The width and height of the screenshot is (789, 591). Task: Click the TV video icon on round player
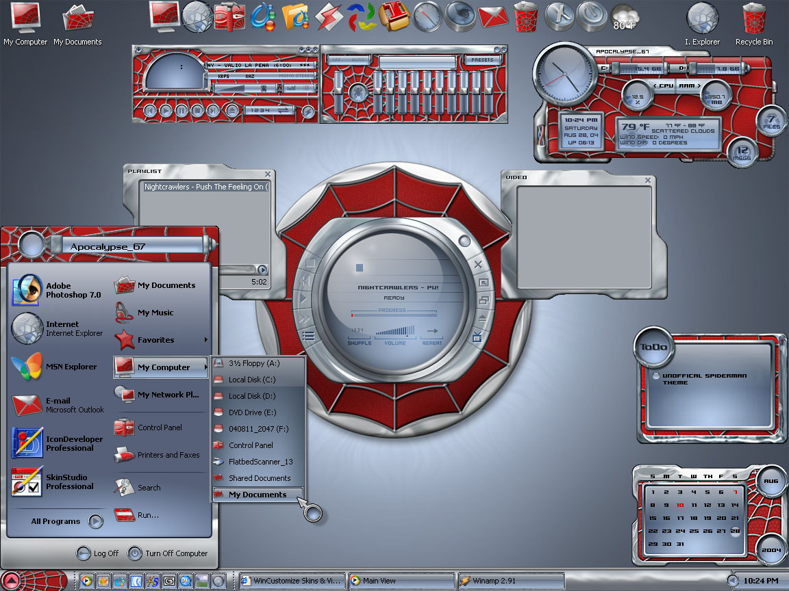click(x=477, y=337)
